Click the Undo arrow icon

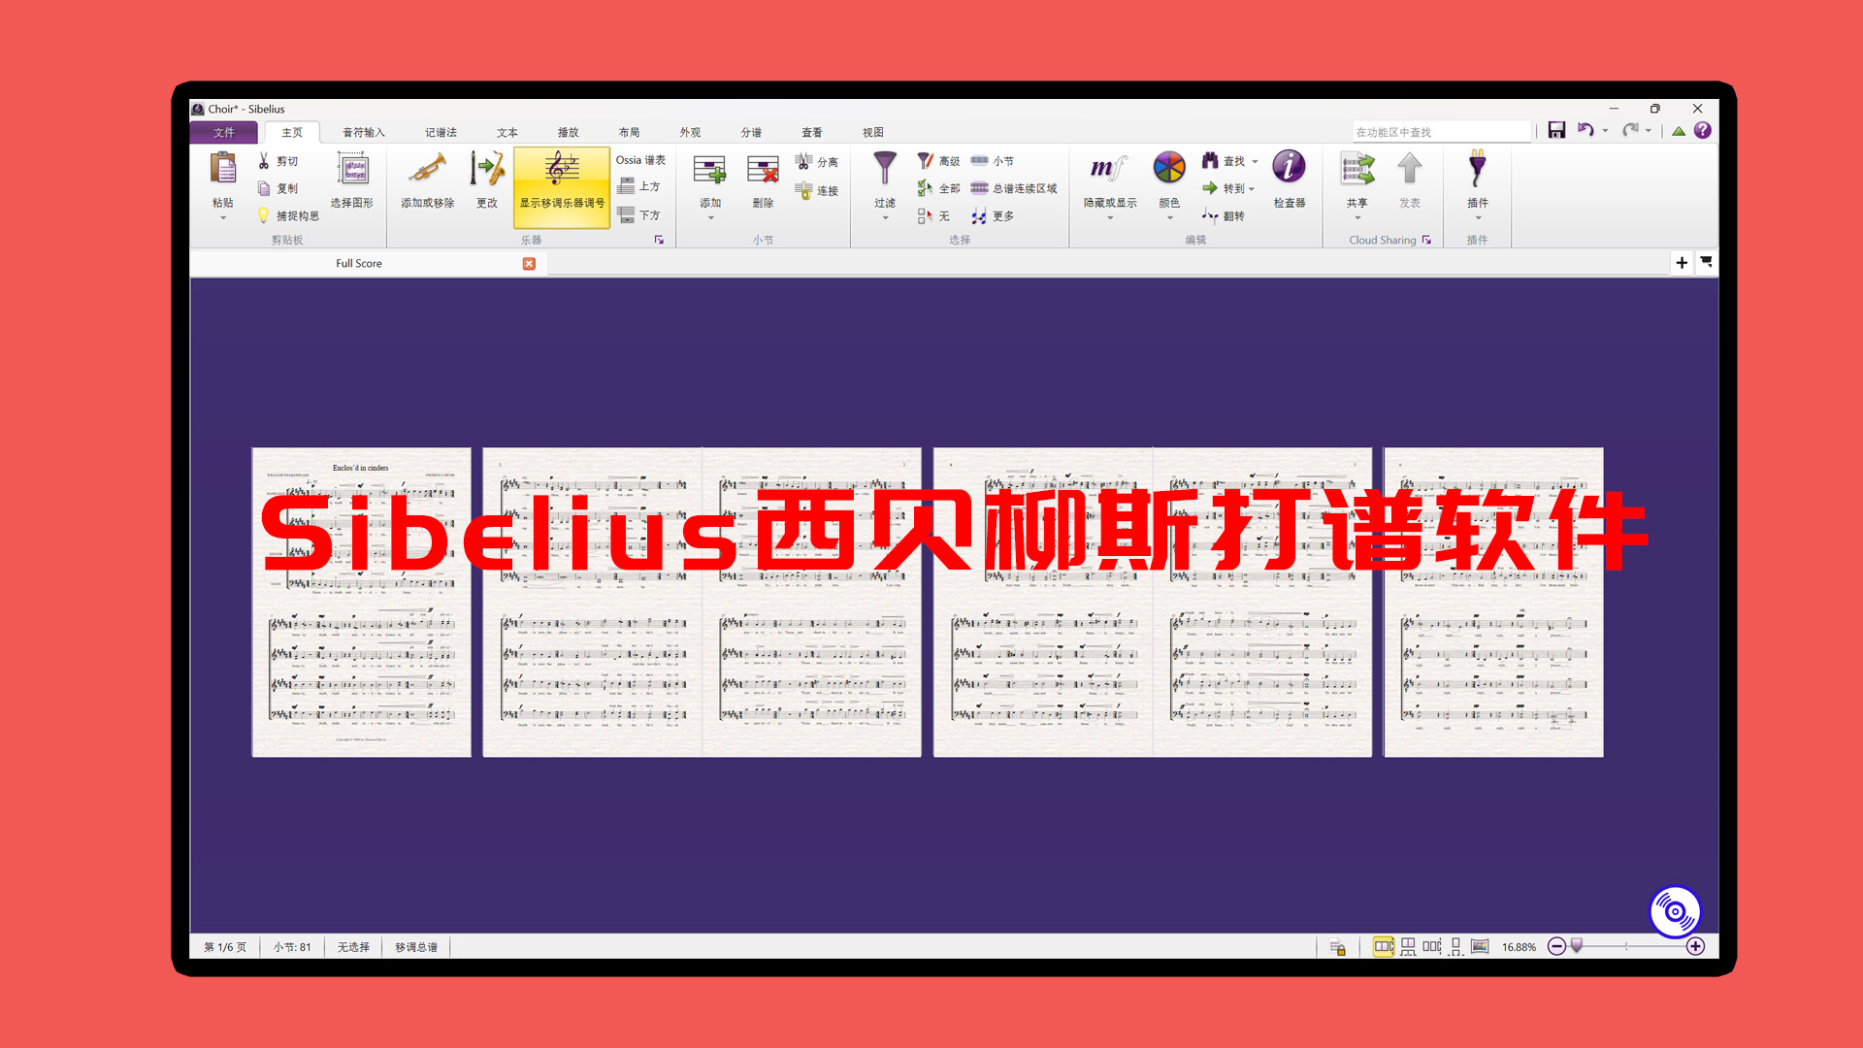[x=1585, y=130]
